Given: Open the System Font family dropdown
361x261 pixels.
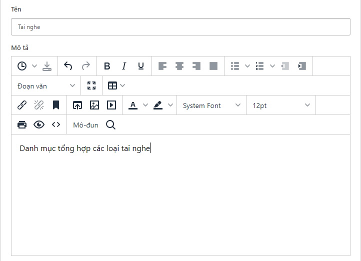Looking at the screenshot, I should tap(211, 105).
